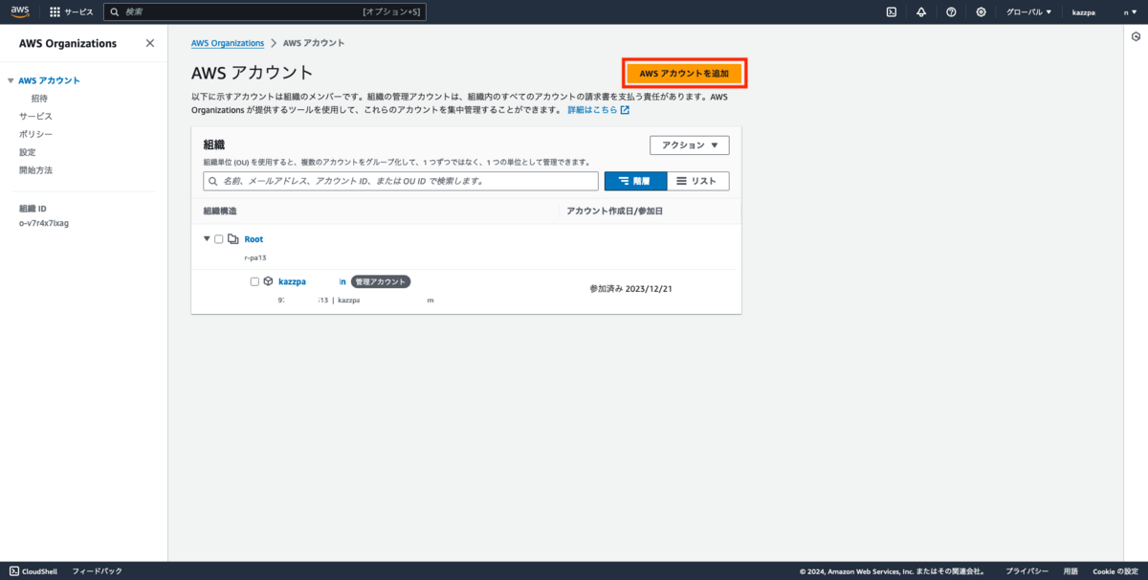Viewport: 1148px width, 580px height.
Task: Open the kazzpa account menu dropdown
Action: pyautogui.click(x=1103, y=12)
